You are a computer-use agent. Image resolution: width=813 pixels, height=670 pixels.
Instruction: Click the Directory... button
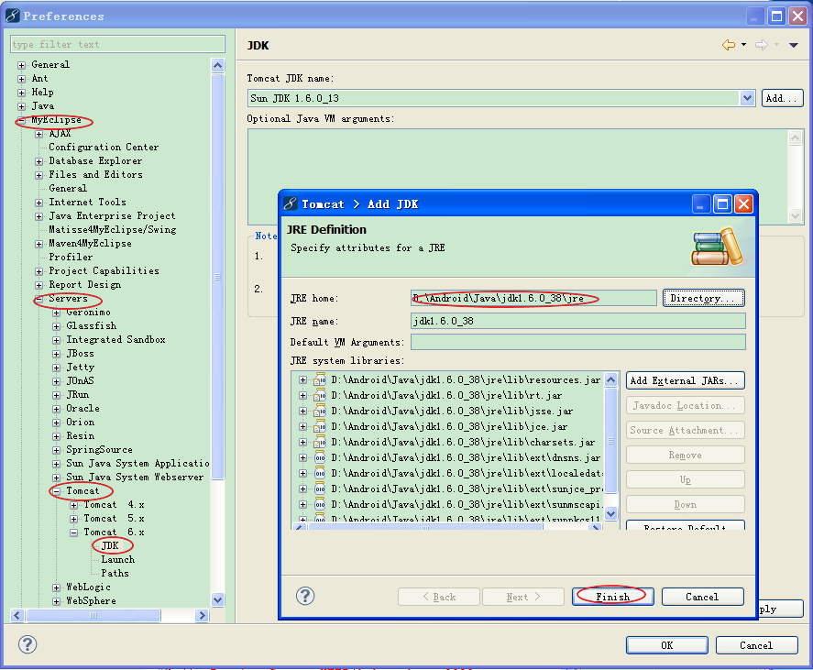pos(704,298)
